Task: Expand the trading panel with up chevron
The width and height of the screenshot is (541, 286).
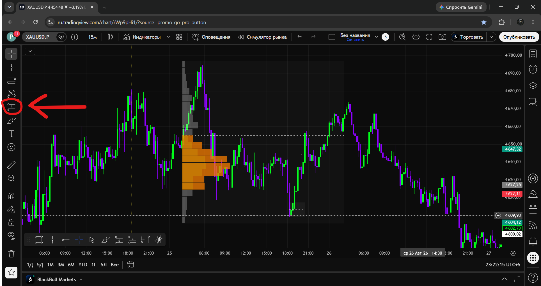Action: pos(504,279)
